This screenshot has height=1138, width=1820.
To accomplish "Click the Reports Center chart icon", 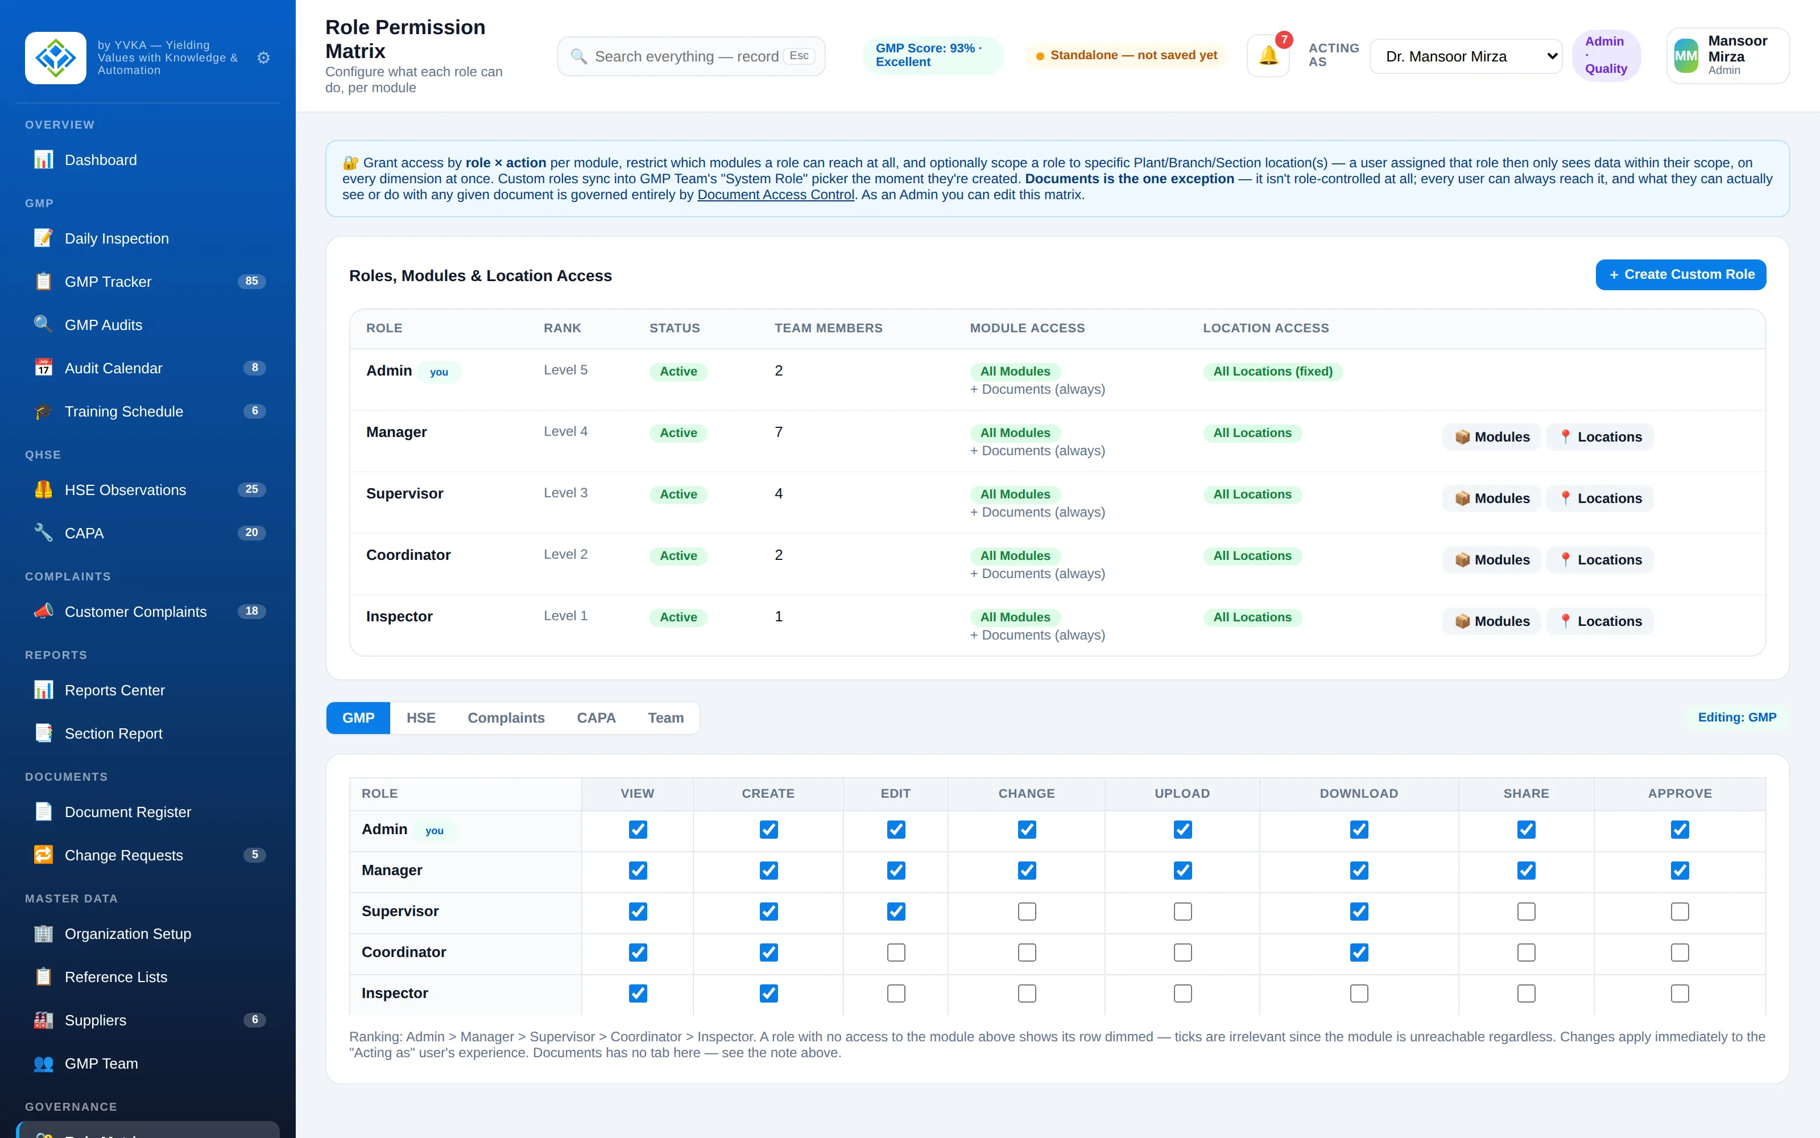I will 44,690.
